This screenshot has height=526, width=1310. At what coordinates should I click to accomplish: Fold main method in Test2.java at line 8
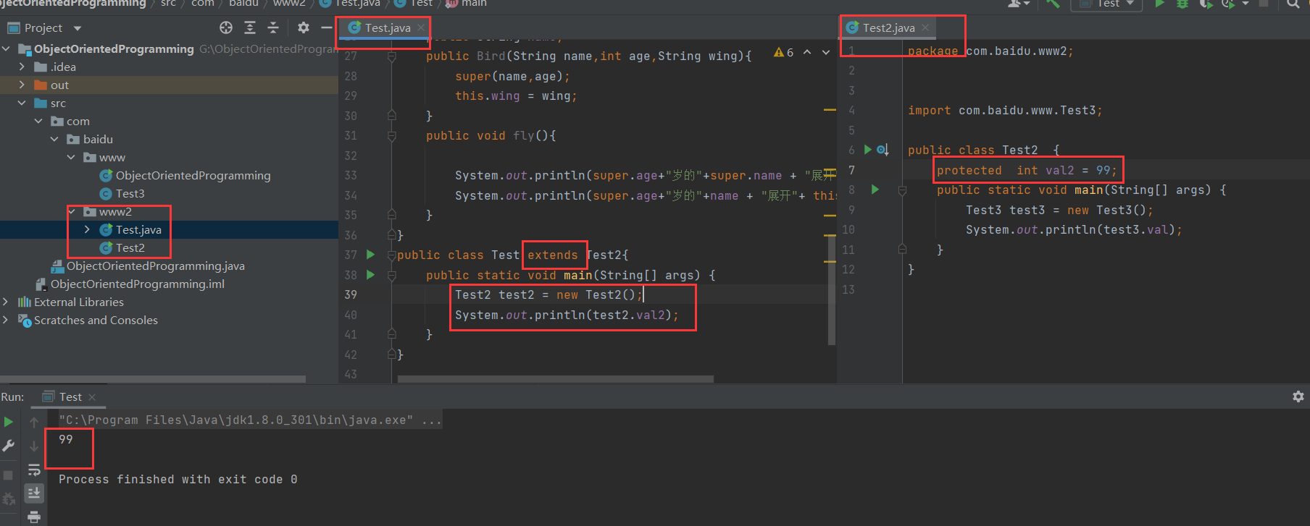click(x=902, y=190)
